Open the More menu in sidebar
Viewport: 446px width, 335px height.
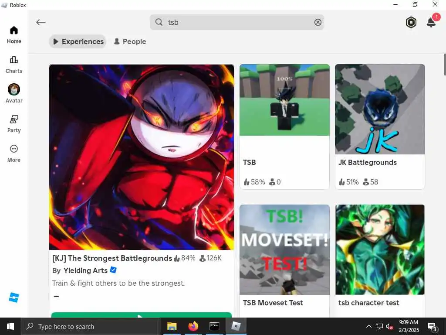14,154
